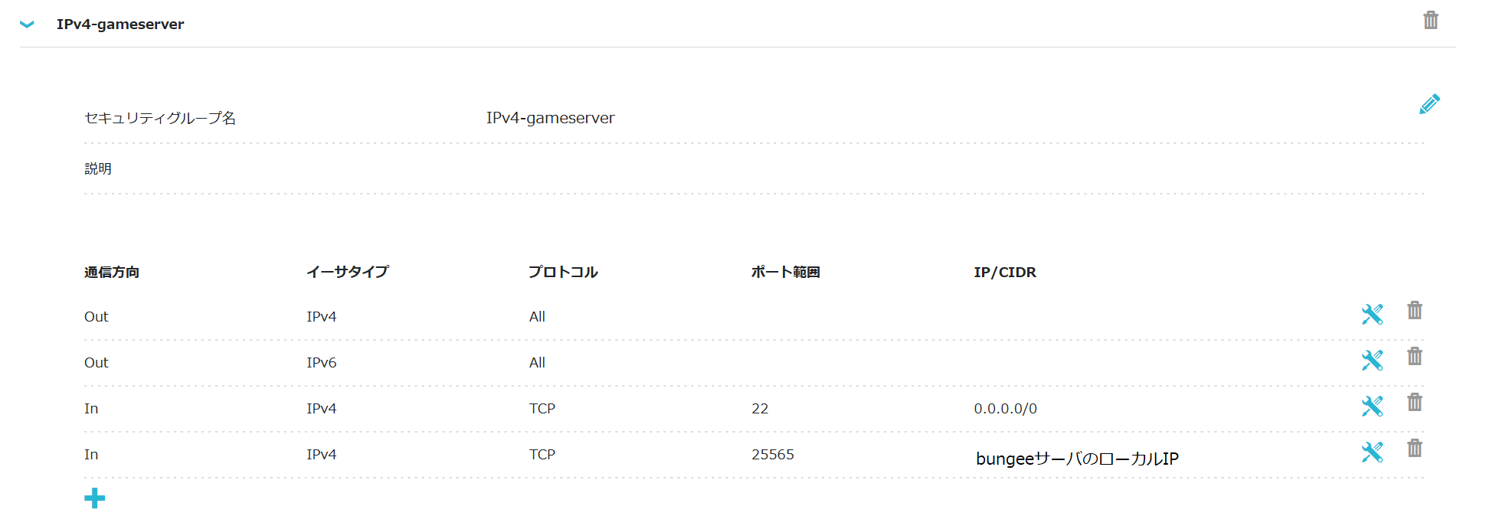The image size is (1496, 516).
Task: Select the bungeeサーバのローカルIP text
Action: tap(1077, 459)
